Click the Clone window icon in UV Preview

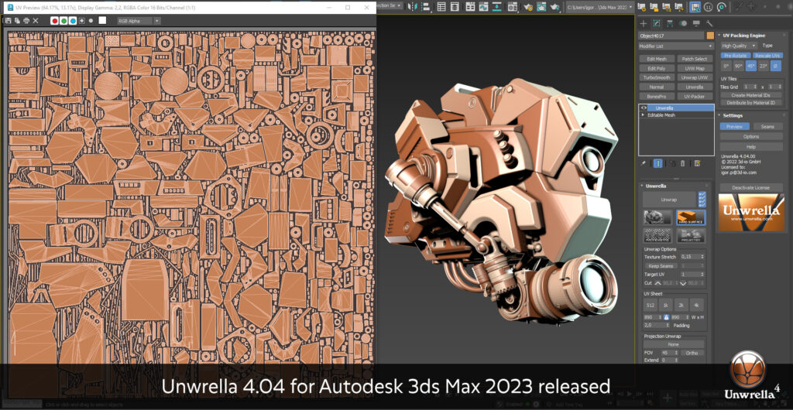(18, 21)
